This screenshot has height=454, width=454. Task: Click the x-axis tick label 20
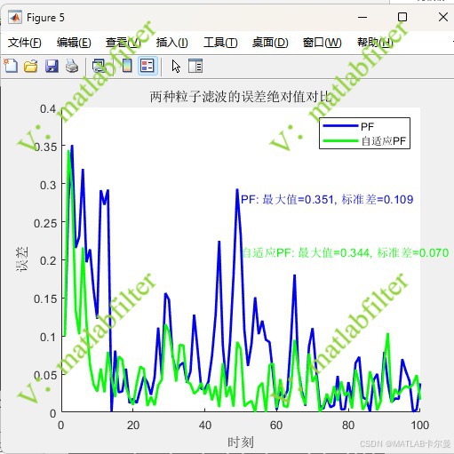click(133, 426)
